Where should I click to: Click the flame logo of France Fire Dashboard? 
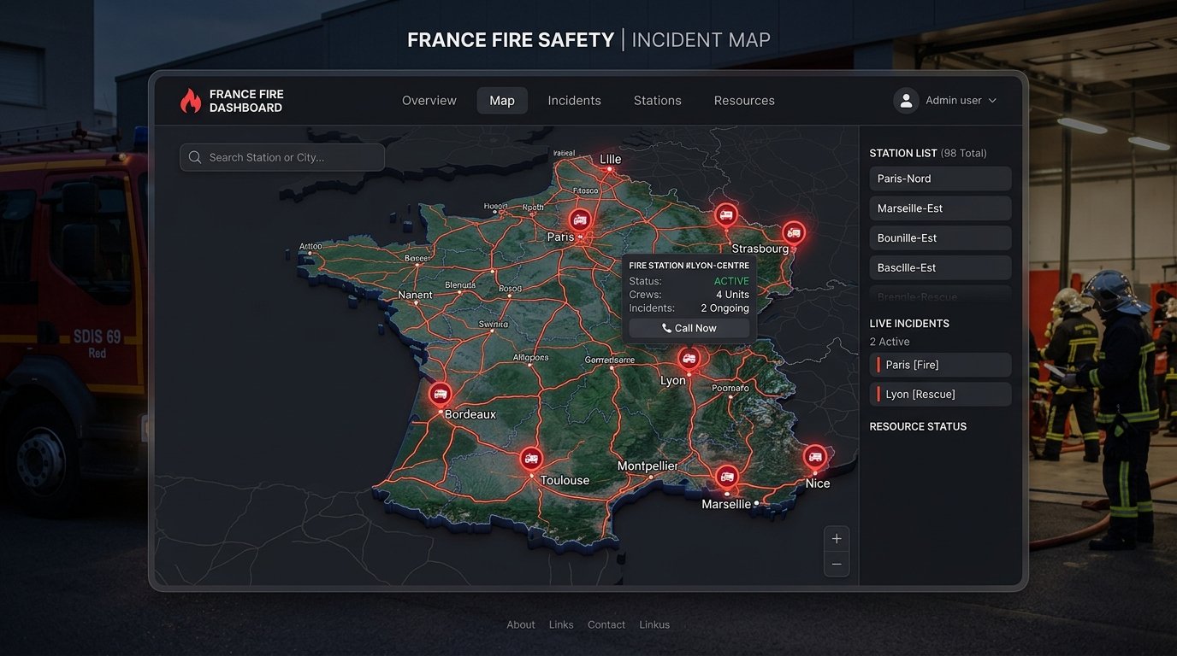(x=190, y=101)
